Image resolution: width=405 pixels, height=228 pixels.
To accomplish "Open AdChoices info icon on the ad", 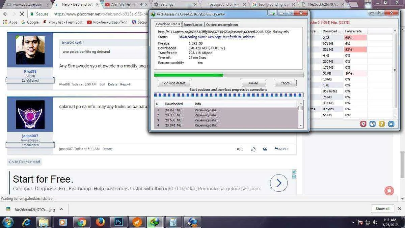I will pos(294,177).
